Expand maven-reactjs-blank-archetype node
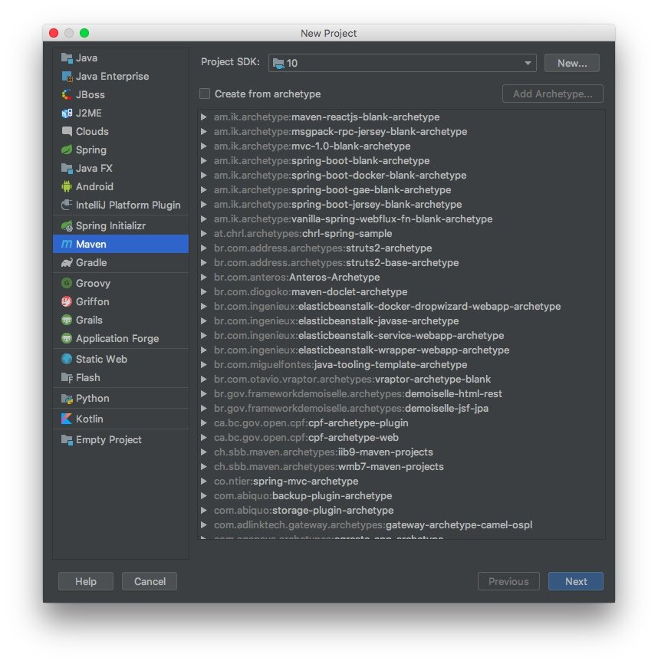658x664 pixels. click(x=204, y=117)
